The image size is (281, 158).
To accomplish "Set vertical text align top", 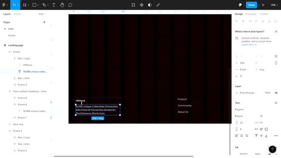I will point(256,136).
